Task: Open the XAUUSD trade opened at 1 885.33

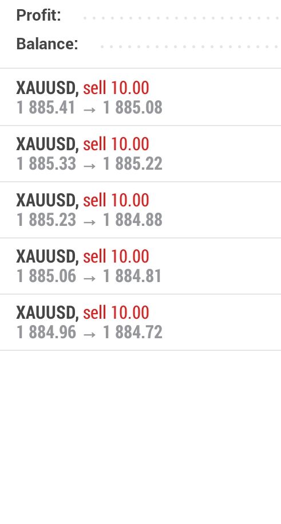Action: (x=141, y=154)
